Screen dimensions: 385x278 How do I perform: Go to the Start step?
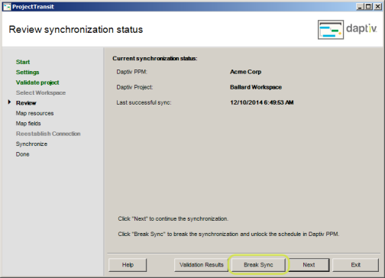click(x=23, y=62)
